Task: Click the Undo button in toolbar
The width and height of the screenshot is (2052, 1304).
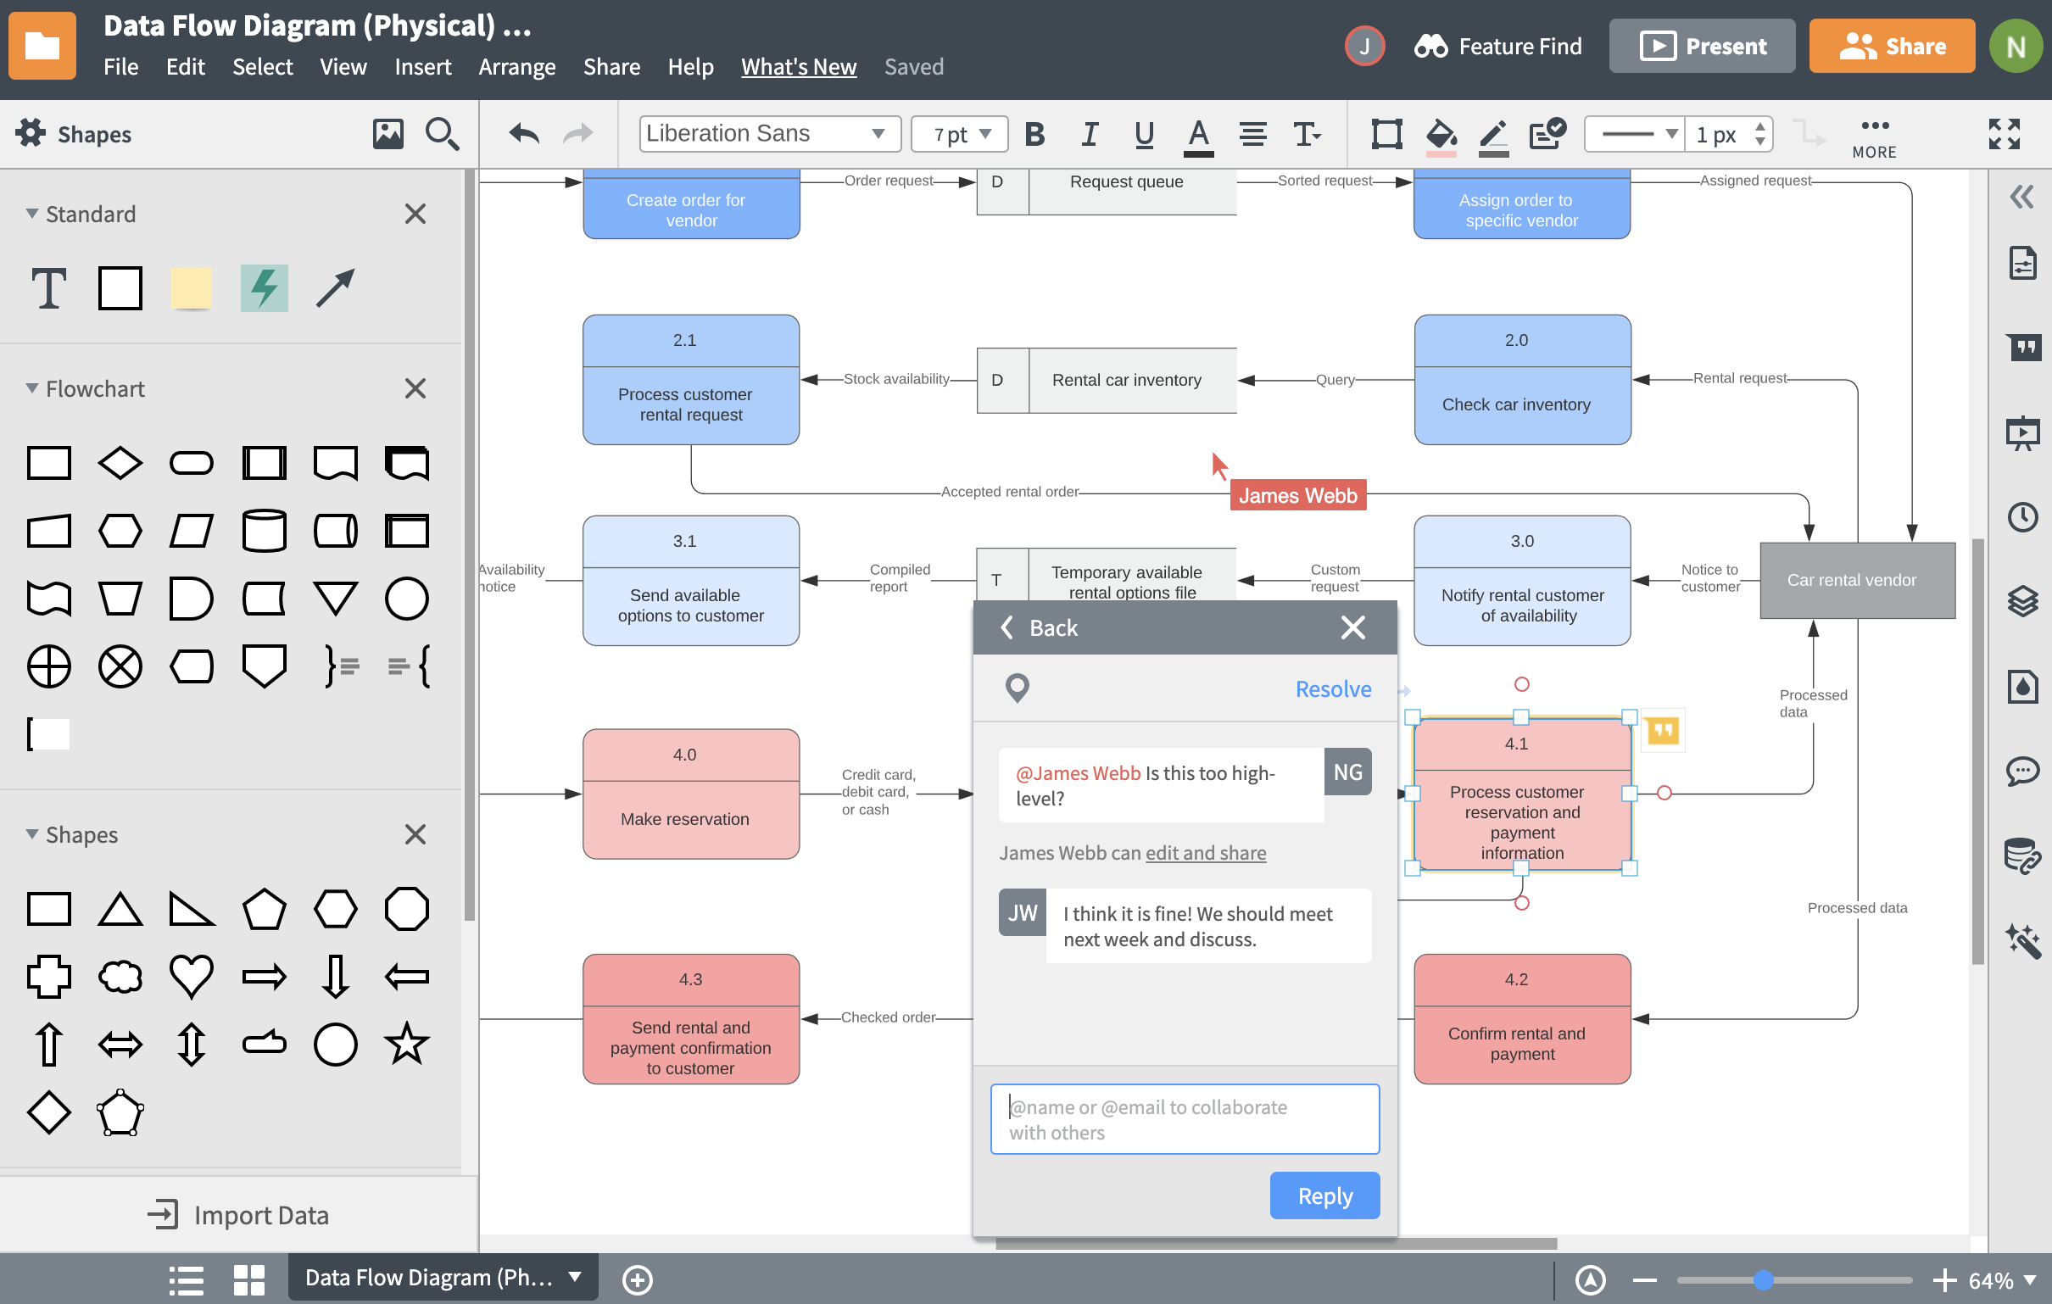Action: (522, 133)
